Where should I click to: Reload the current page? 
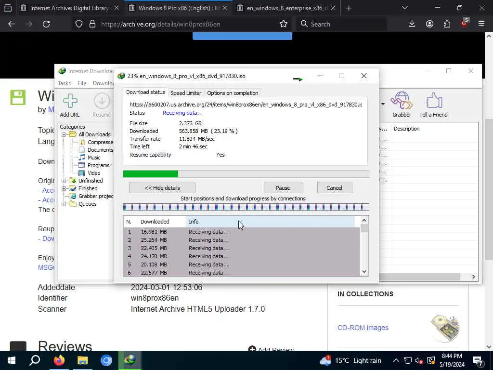46,24
